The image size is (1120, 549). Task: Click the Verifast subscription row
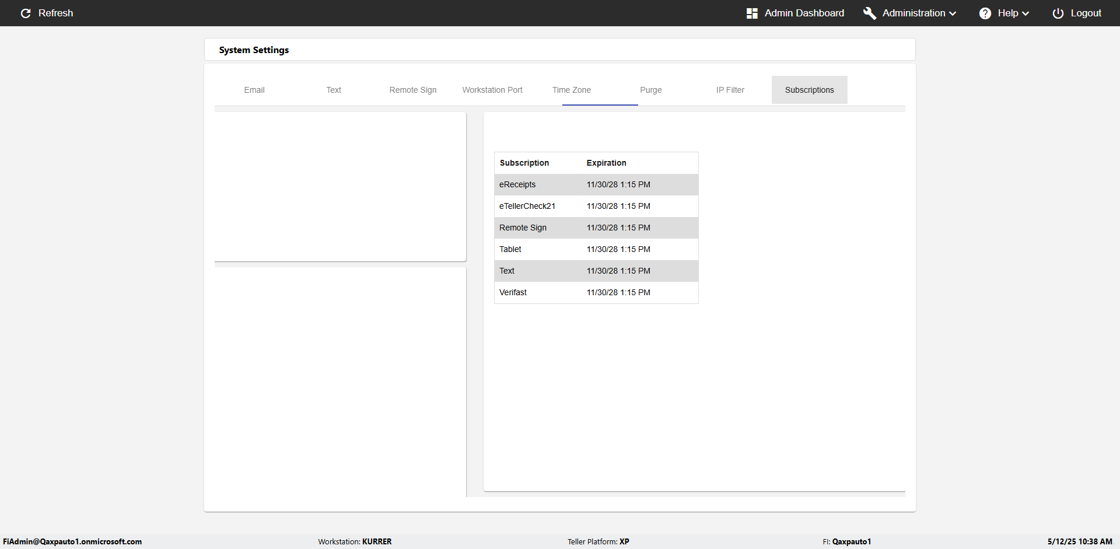point(596,292)
